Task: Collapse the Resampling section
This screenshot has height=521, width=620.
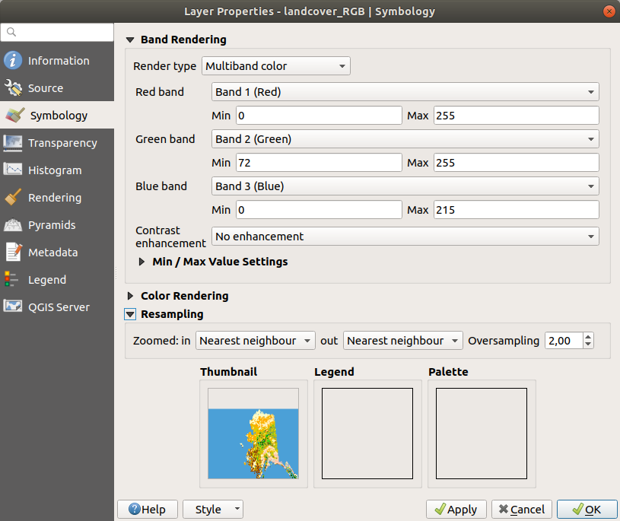Action: tap(130, 314)
